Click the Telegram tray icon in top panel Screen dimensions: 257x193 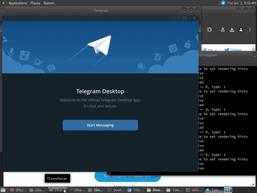click(223, 3)
